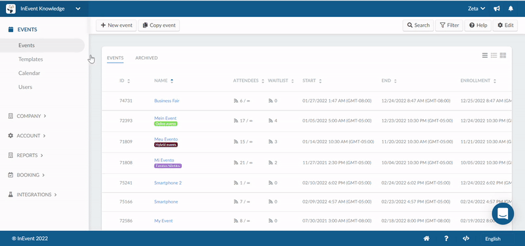The width and height of the screenshot is (525, 246).
Task: Switch to the Archived tab
Action: coord(146,58)
